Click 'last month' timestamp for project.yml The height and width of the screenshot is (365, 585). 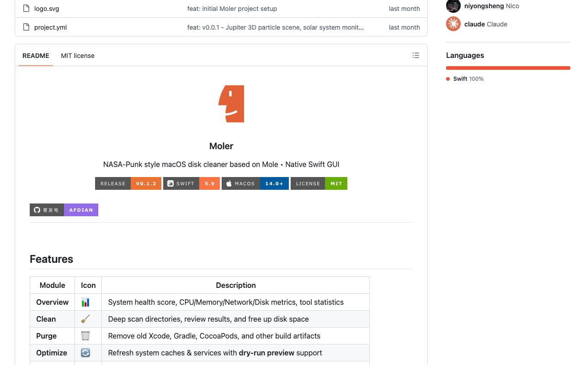click(404, 27)
